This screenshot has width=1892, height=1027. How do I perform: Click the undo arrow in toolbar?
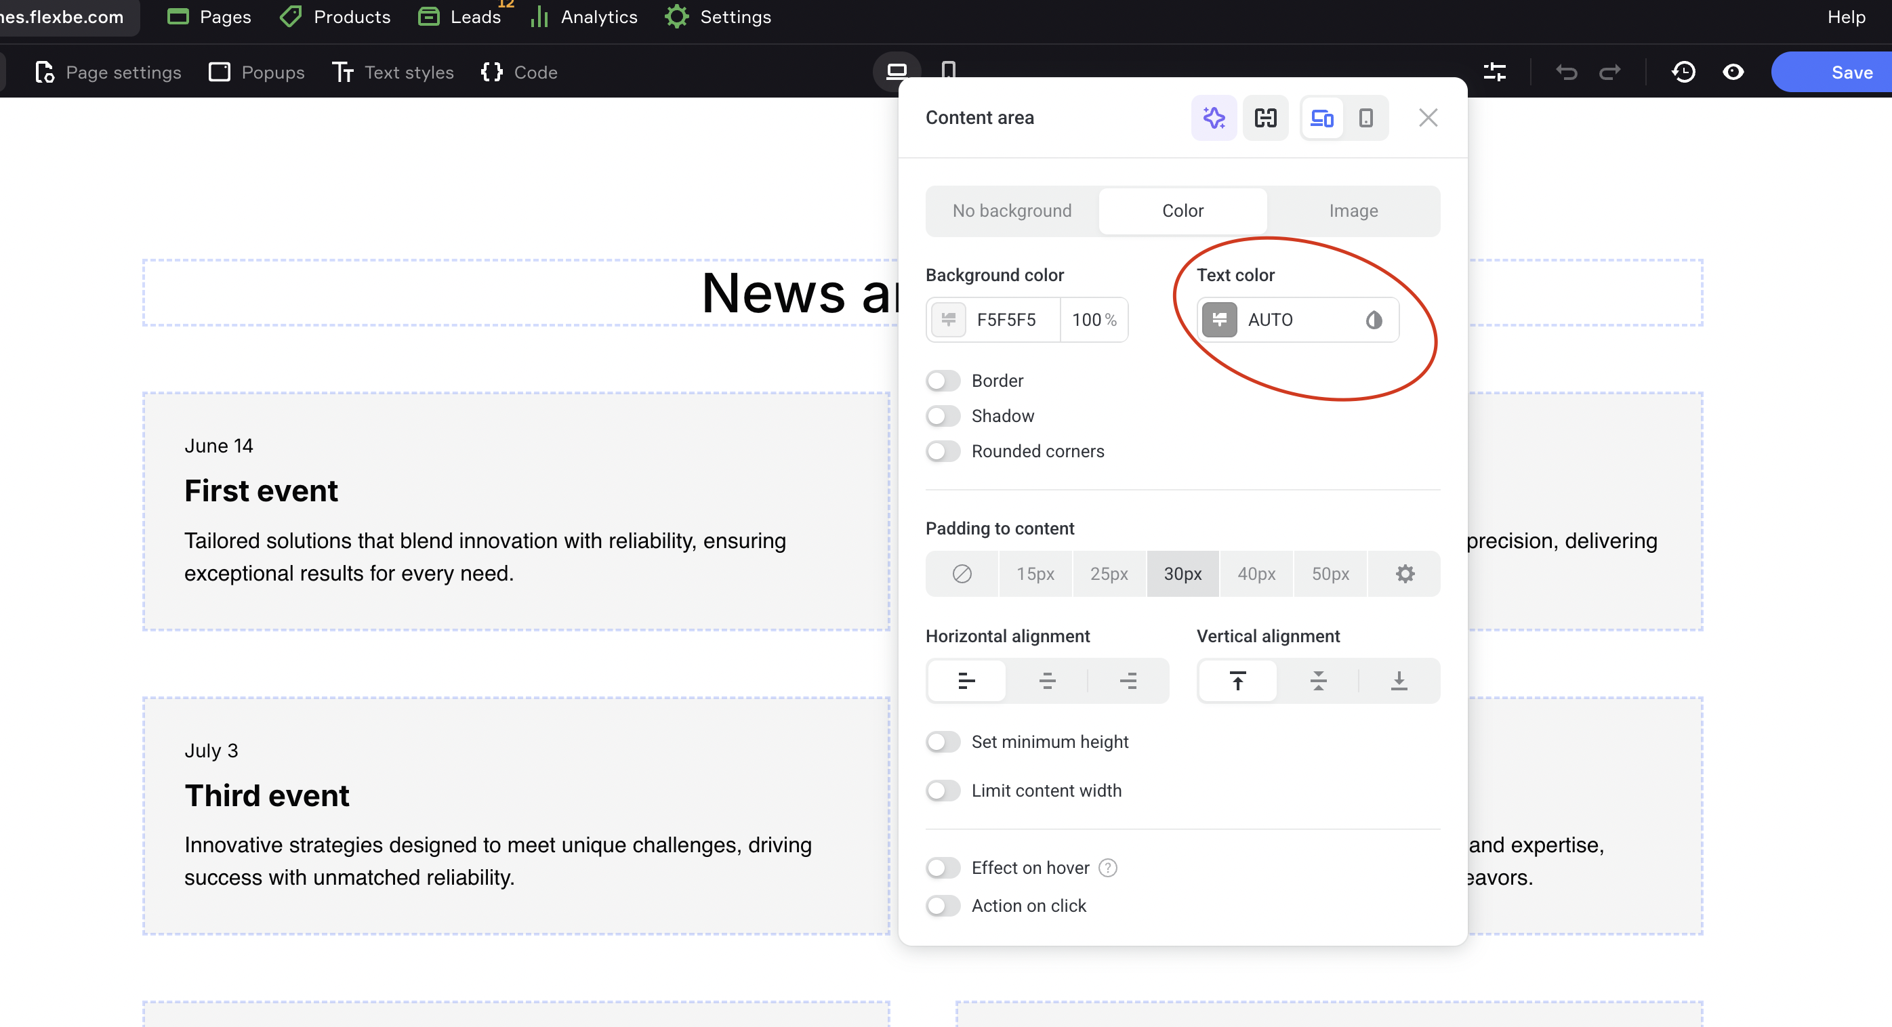1566,72
